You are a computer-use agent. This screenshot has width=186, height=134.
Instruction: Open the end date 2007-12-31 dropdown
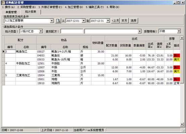point(108,21)
